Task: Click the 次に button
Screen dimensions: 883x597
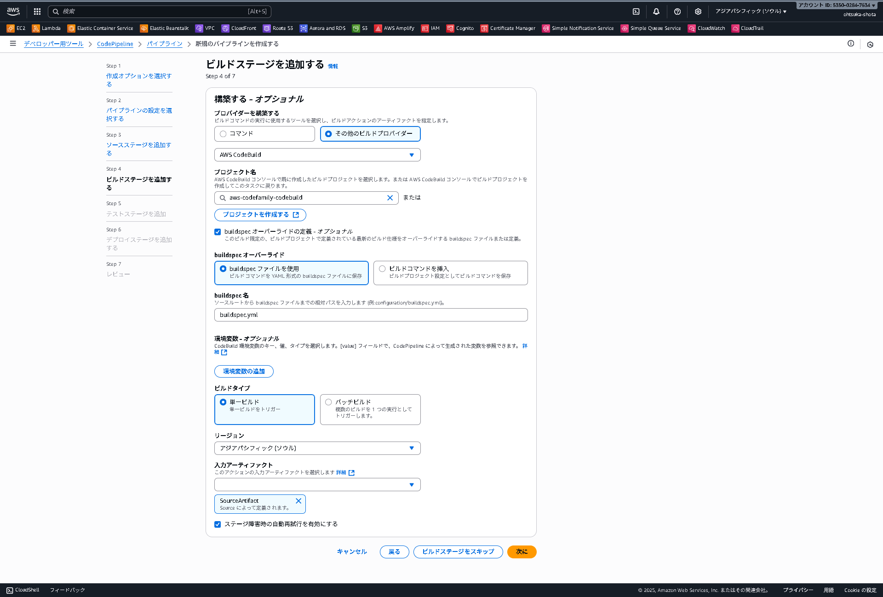Action: [522, 551]
